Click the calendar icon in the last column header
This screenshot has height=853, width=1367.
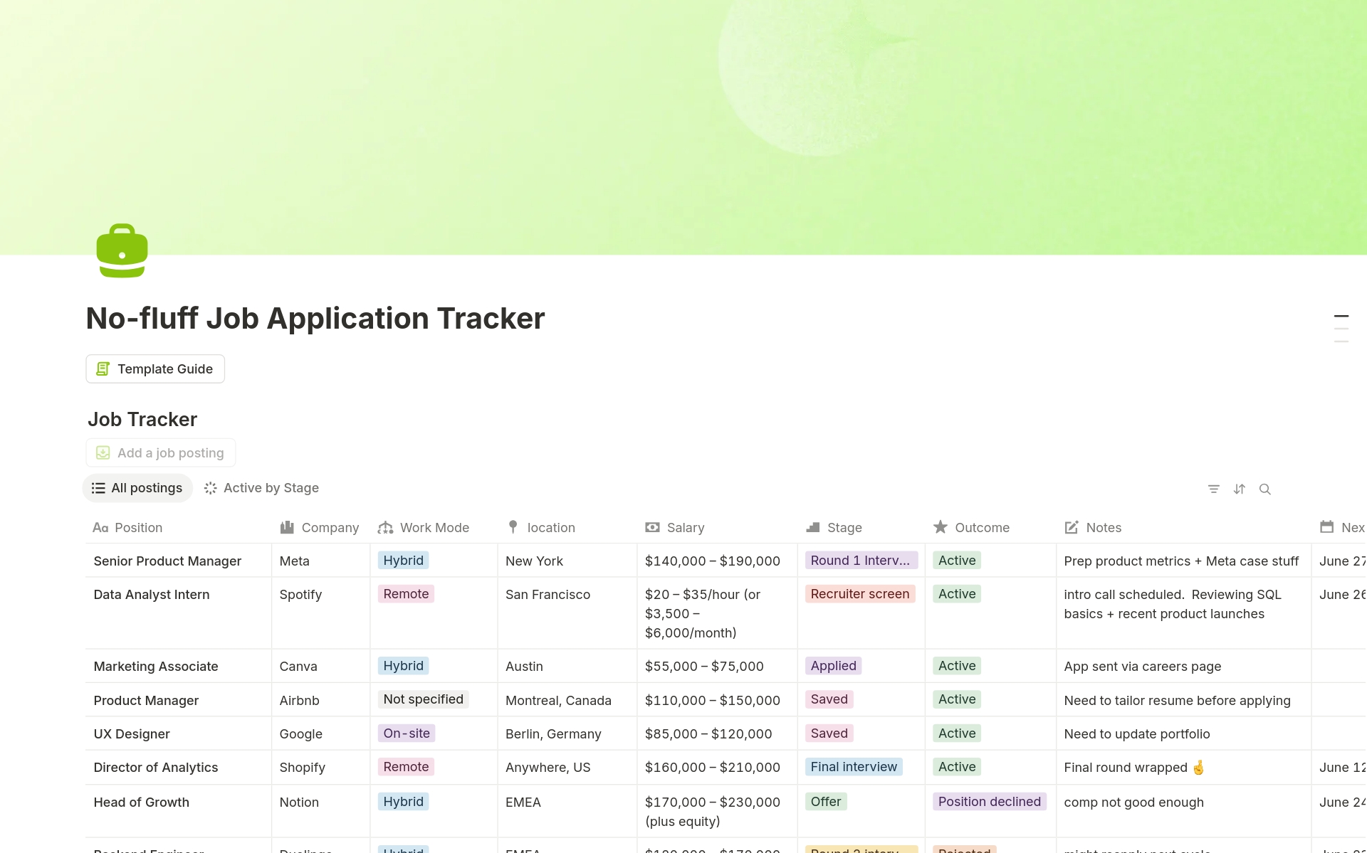1326,527
